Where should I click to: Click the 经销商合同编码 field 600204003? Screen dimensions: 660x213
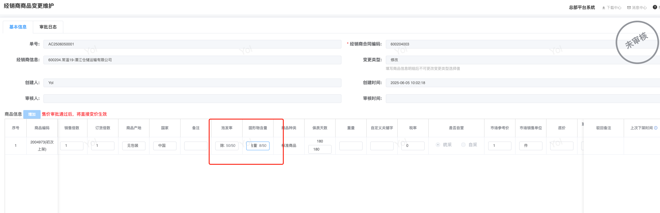[523, 44]
